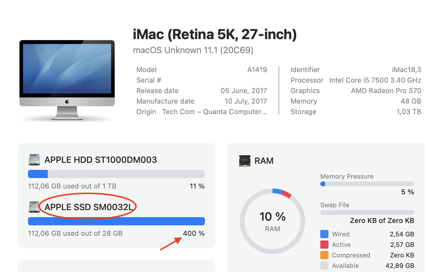Click the gray Available legend swatch
The image size is (429, 272).
[x=324, y=266]
